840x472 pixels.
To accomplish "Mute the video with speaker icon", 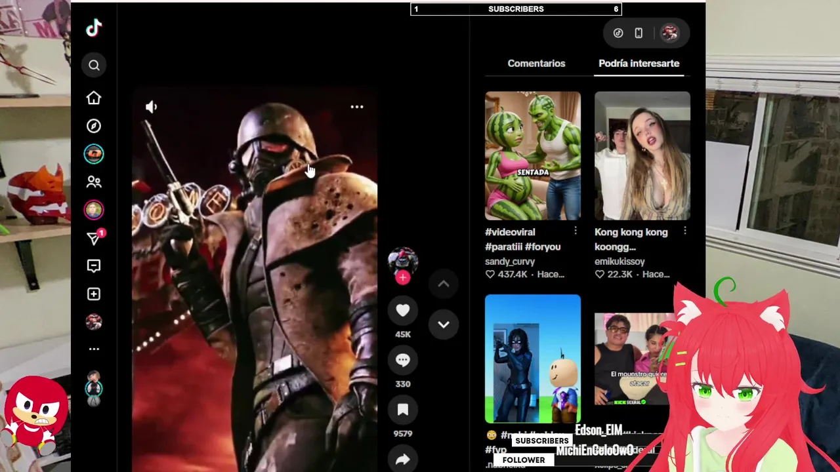I will [x=152, y=107].
